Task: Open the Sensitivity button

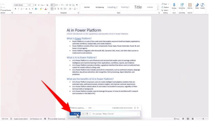Action: click(x=182, y=6)
